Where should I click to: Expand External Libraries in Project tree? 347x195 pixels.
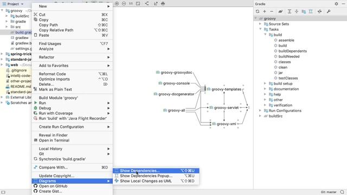[x=2, y=97]
